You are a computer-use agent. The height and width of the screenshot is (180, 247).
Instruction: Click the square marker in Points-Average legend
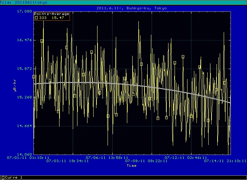pos(36,18)
